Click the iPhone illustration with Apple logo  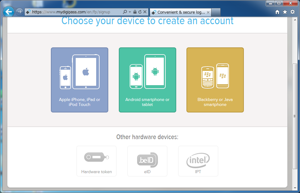pyautogui.click(x=65, y=77)
